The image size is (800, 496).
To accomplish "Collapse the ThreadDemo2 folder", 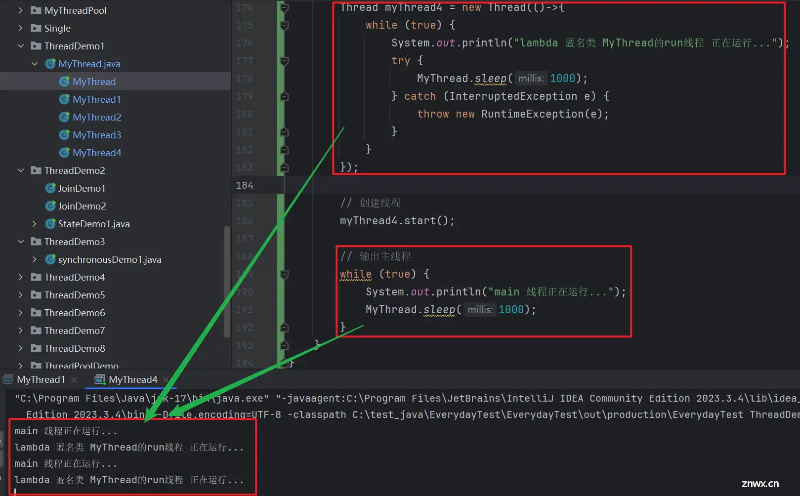I will (x=20, y=170).
